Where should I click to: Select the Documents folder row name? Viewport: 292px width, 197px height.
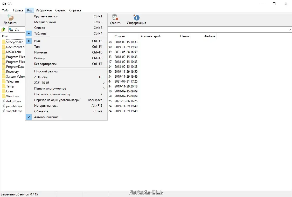point(16,47)
